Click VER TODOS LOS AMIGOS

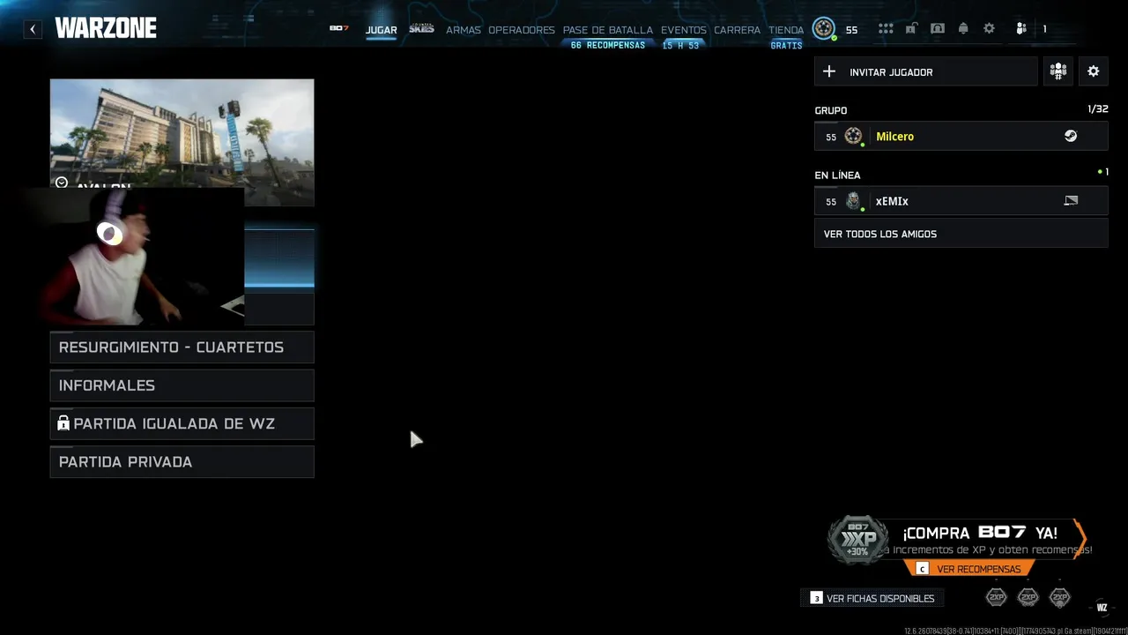(x=961, y=234)
